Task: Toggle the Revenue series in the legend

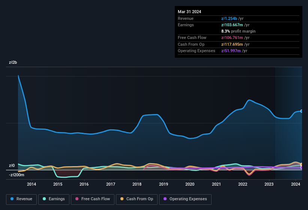Action: (21, 199)
